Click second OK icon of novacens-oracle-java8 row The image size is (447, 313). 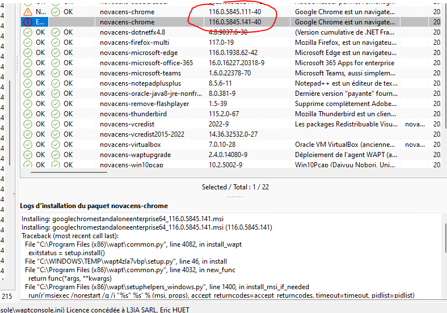pyautogui.click(x=56, y=94)
